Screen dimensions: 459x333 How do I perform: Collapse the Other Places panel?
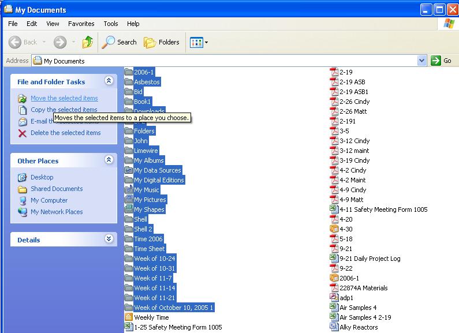(109, 159)
